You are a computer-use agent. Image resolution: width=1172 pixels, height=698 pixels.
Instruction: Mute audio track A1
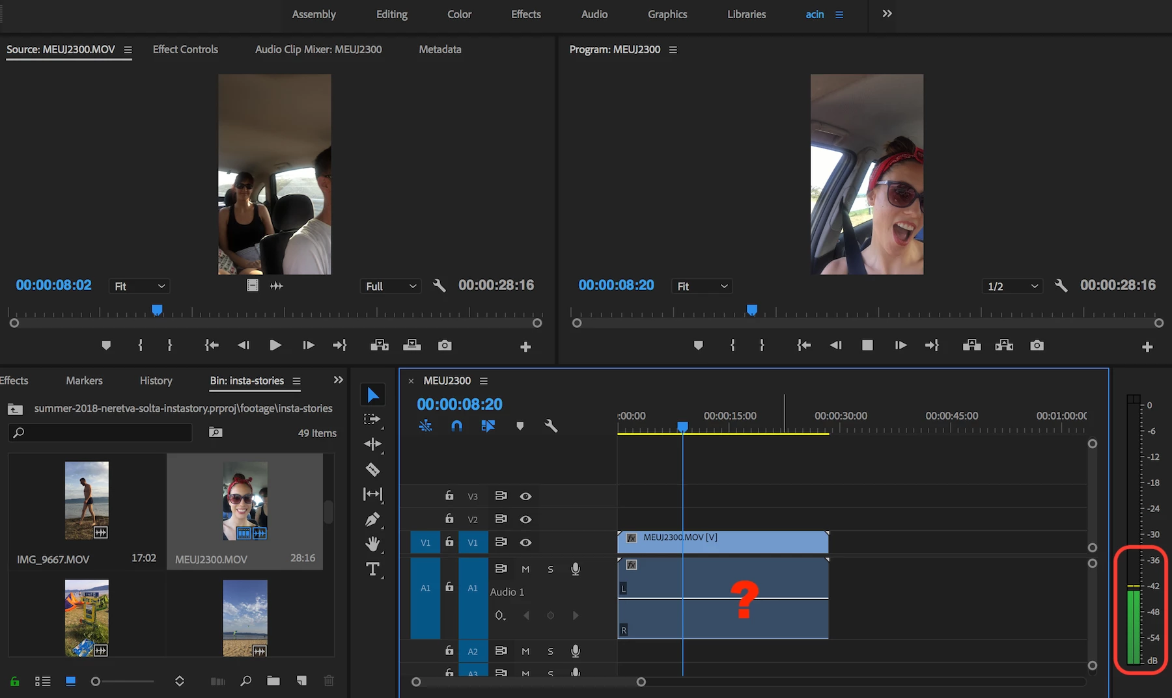(x=525, y=569)
